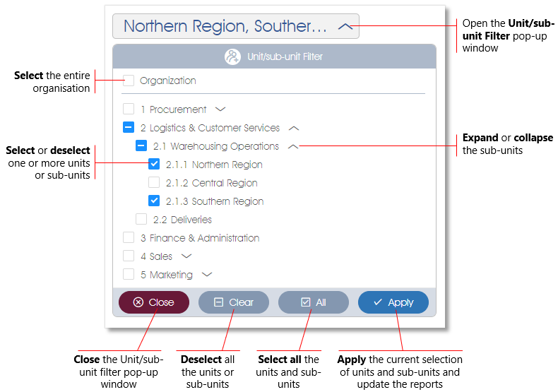Select 3 Finance & Administration label
558x392 pixels.
tap(200, 238)
